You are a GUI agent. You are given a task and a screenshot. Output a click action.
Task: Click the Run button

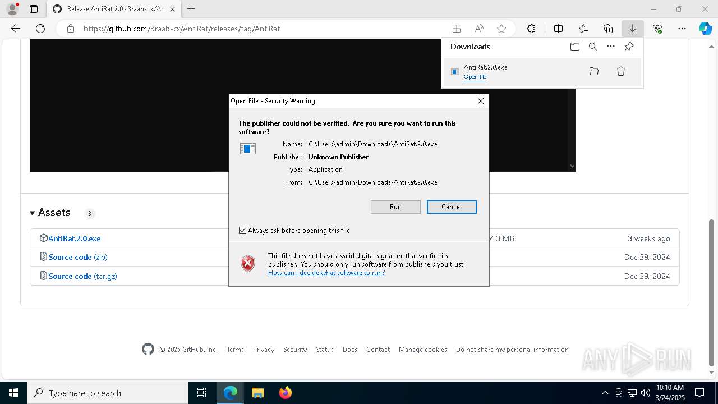tap(395, 207)
